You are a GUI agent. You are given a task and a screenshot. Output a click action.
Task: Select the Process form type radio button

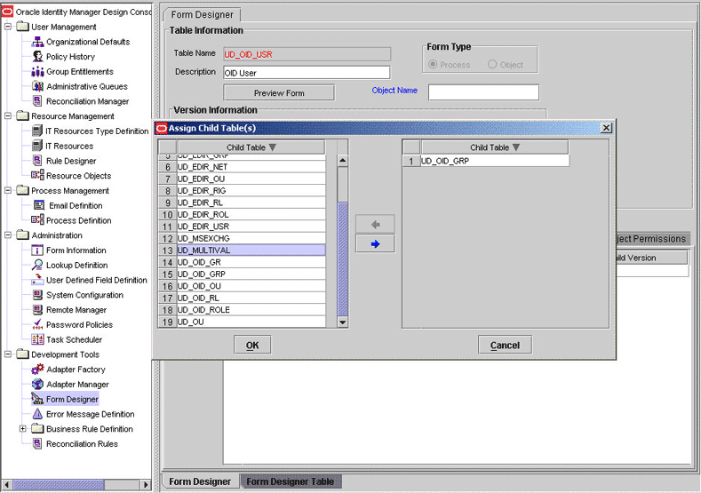pyautogui.click(x=433, y=64)
